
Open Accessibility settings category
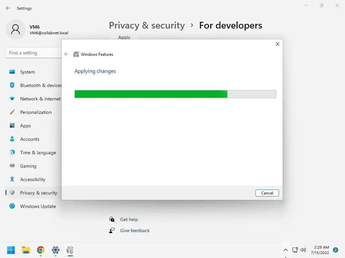(x=33, y=179)
